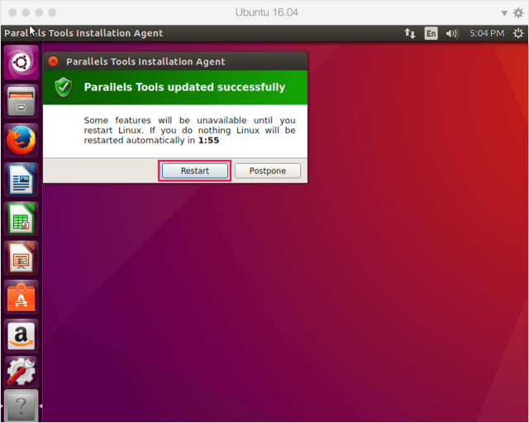Click the 'Ubuntu 16.04' window title

266,12
